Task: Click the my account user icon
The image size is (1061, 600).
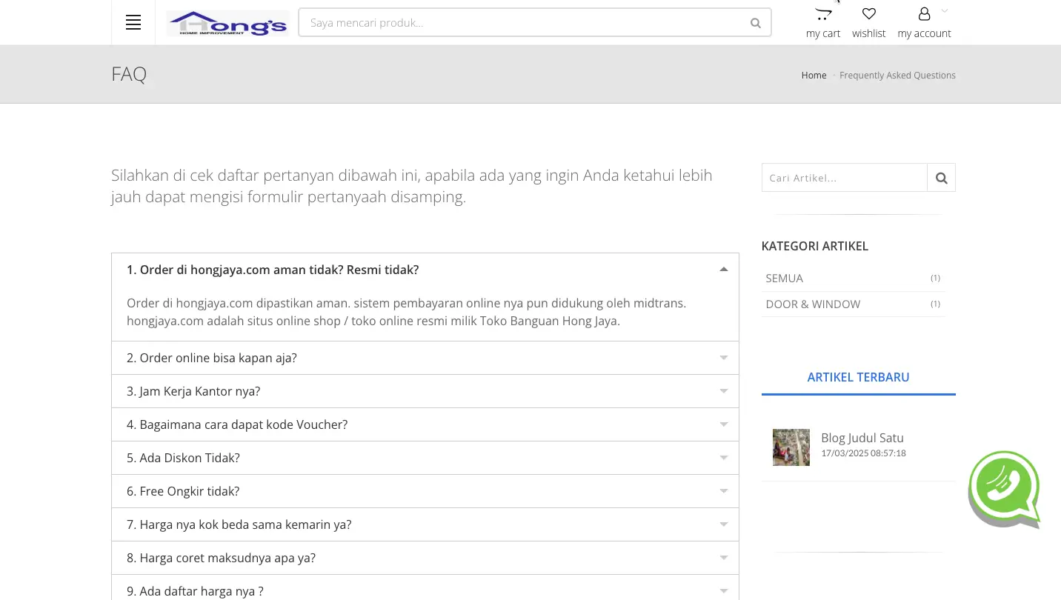Action: 924,14
